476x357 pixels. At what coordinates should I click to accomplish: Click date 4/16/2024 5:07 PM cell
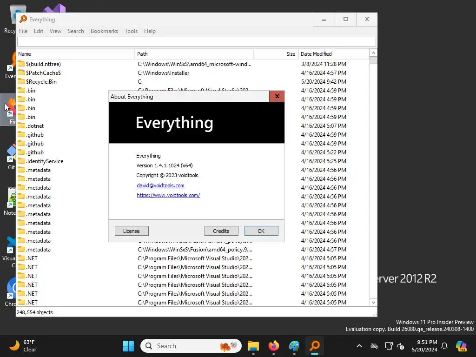[x=324, y=126]
